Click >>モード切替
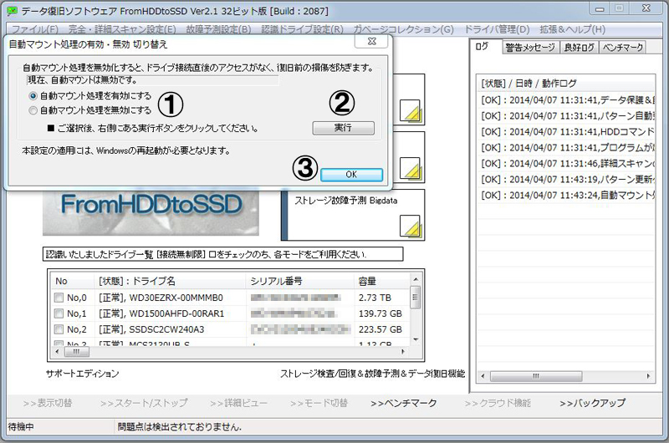The width and height of the screenshot is (669, 443). (319, 404)
